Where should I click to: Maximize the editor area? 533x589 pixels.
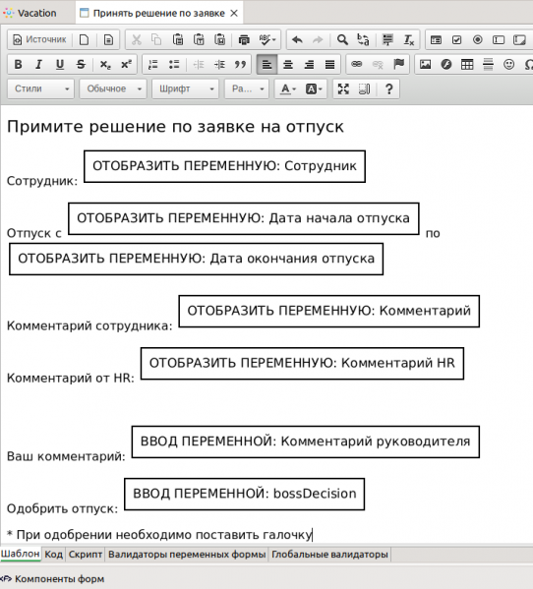coord(343,89)
